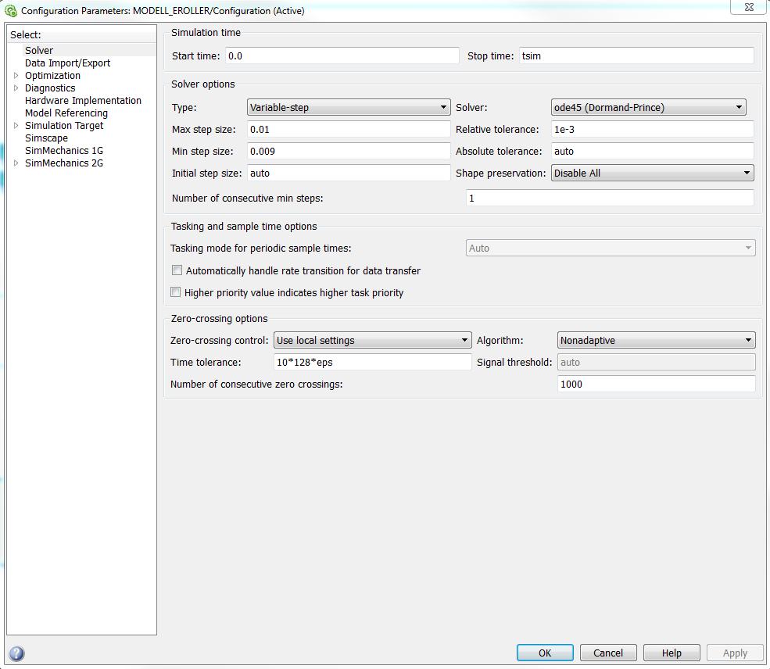770x669 pixels.
Task: Toggle higher priority value indicates higher task priority
Action: pos(177,292)
